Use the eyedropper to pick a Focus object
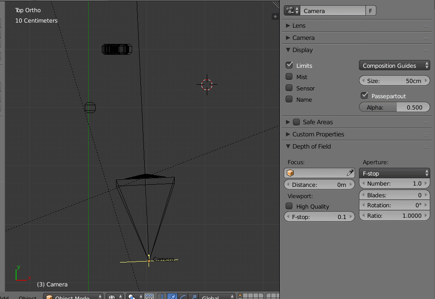Image resolution: width=435 pixels, height=299 pixels. 350,173
